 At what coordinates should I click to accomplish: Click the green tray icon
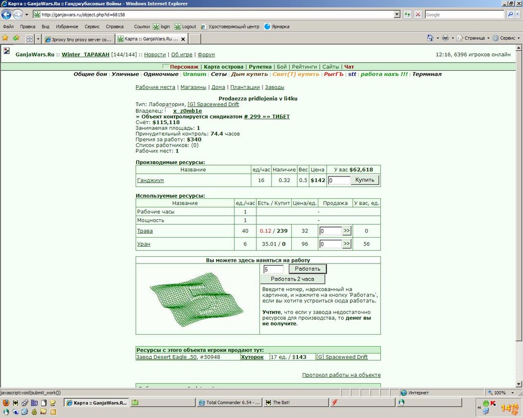click(486, 403)
